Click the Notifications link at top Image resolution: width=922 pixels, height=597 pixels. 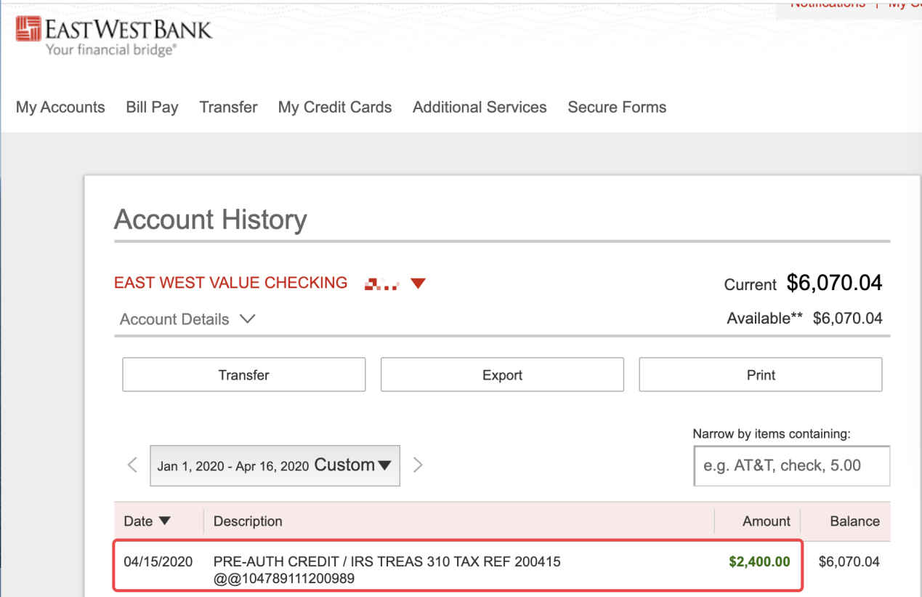coord(828,4)
